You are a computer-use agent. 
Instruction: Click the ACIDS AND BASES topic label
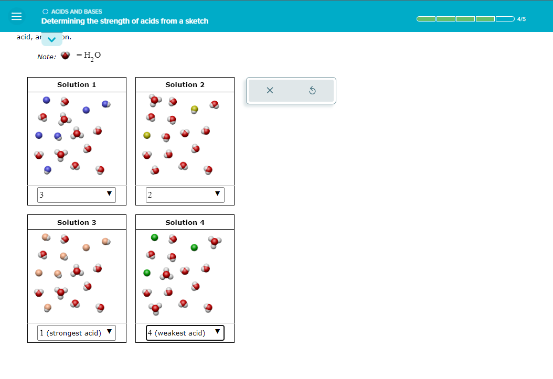[77, 12]
